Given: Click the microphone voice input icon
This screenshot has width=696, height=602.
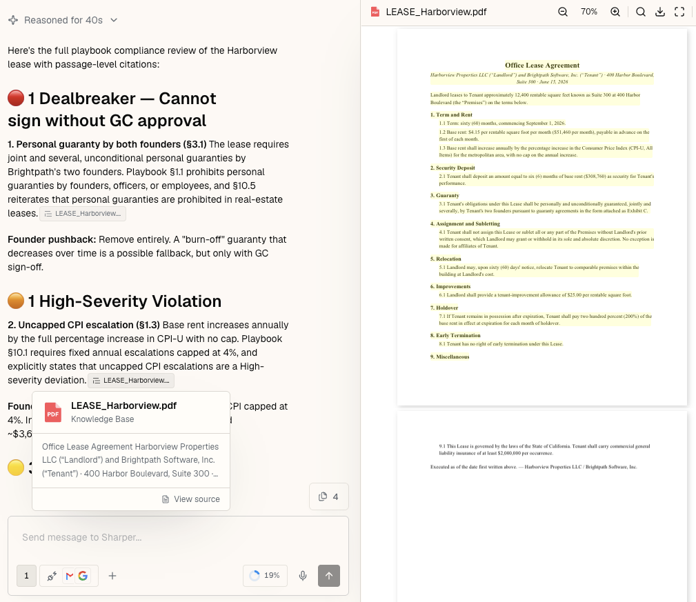Looking at the screenshot, I should coord(303,576).
